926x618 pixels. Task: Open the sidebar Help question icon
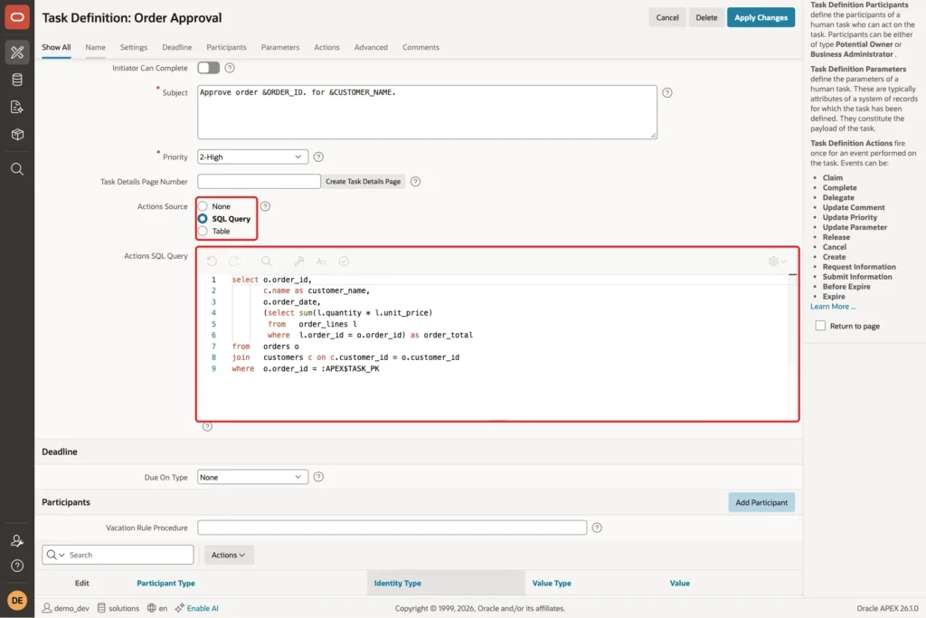[17, 566]
